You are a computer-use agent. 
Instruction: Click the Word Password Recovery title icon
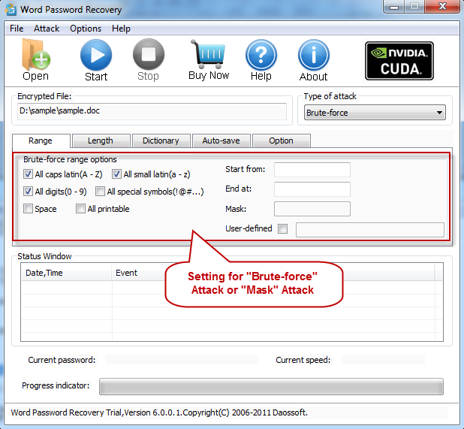11,10
